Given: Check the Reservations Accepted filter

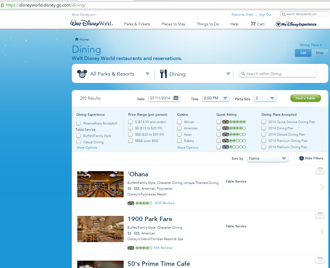Looking at the screenshot, I should [x=79, y=123].
